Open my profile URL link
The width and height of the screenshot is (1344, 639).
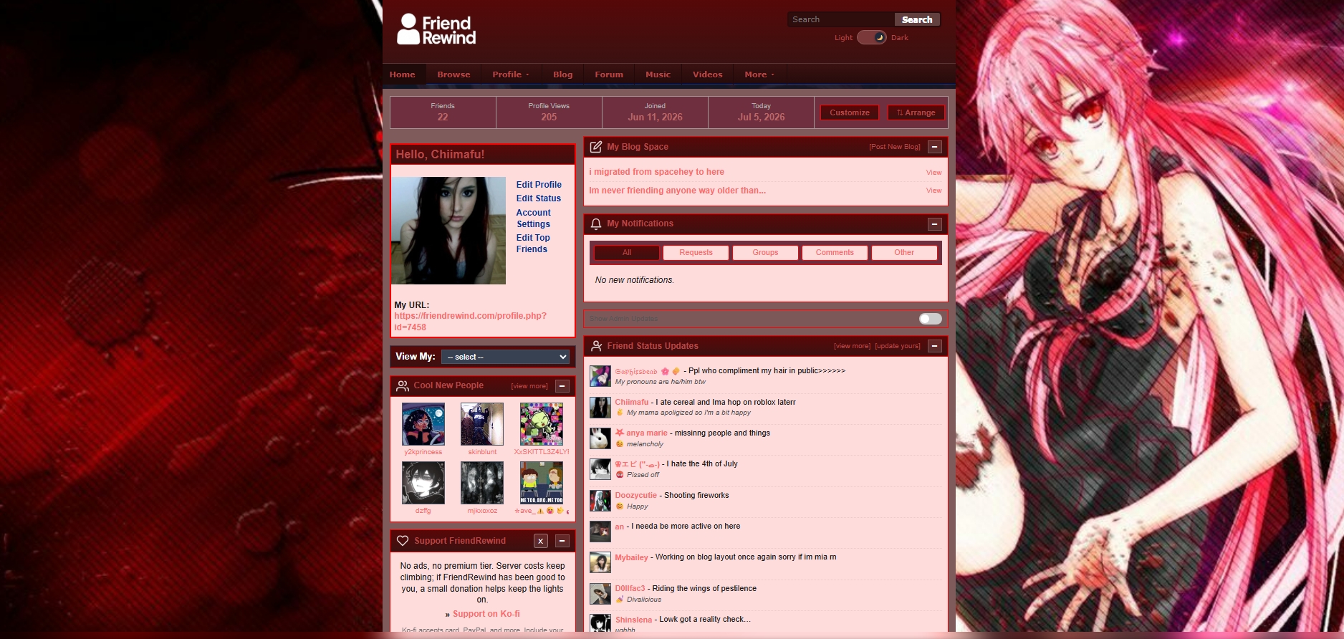pos(470,322)
